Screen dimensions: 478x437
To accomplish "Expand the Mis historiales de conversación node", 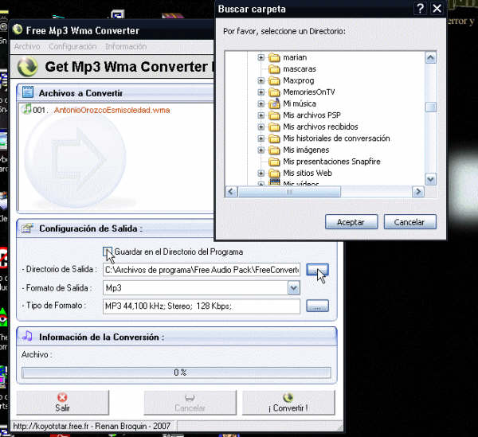I will click(261, 139).
